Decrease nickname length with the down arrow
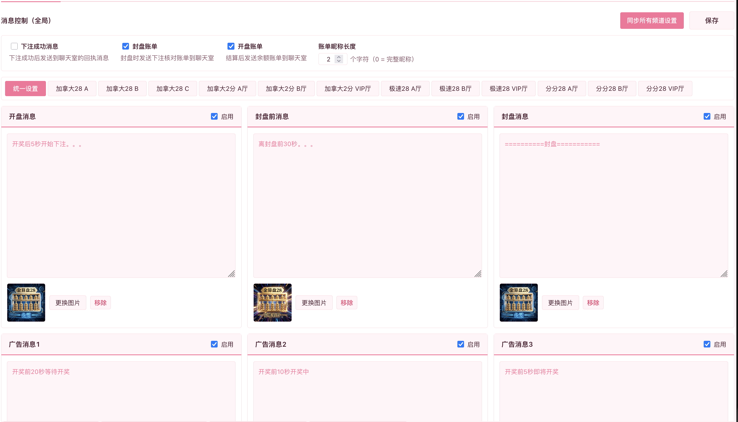 (x=339, y=61)
